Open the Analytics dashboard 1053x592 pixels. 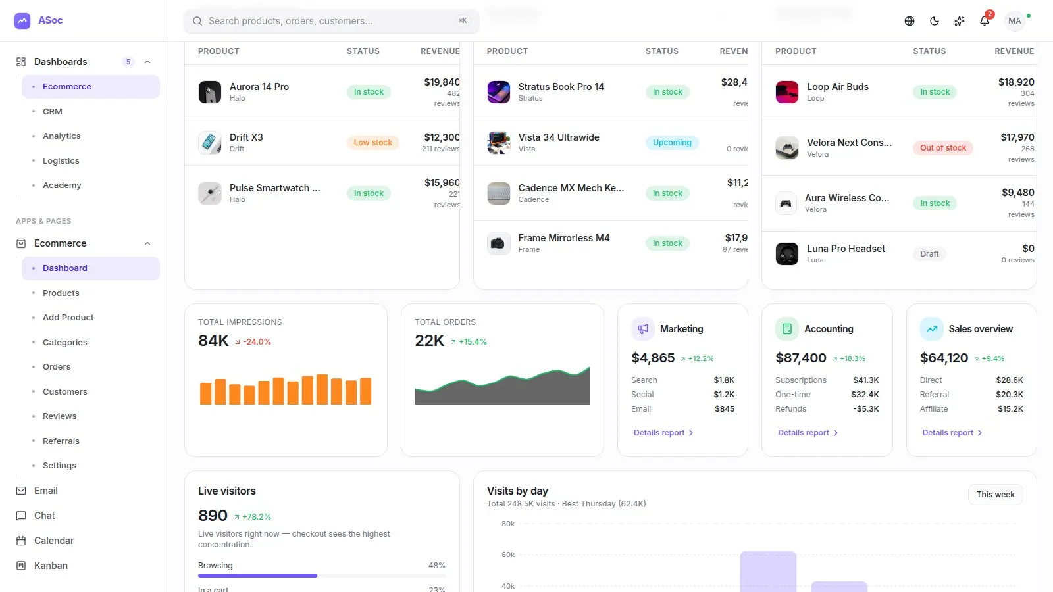coord(91,136)
